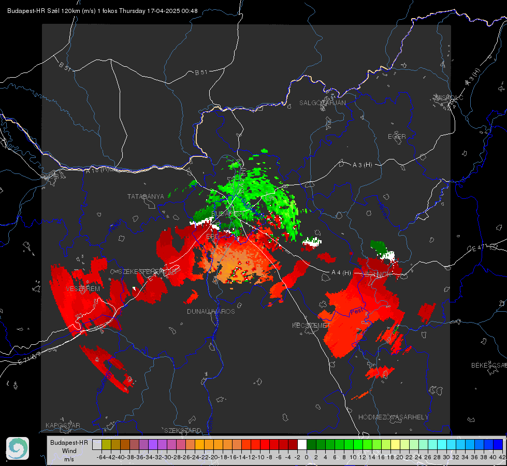This screenshot has width=507, height=466.
Task: Click the blue Pest county label
Action: [356, 311]
